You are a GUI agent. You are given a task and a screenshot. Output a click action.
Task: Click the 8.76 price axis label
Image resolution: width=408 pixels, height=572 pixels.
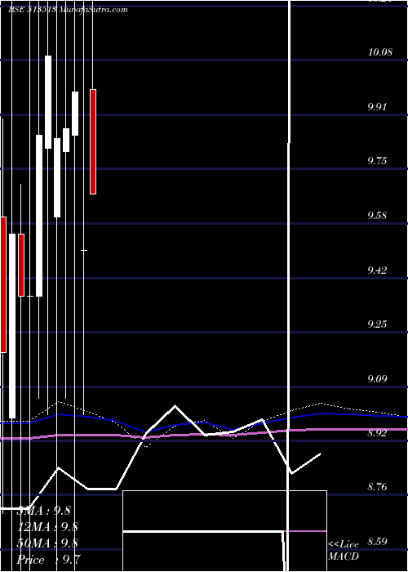click(378, 487)
